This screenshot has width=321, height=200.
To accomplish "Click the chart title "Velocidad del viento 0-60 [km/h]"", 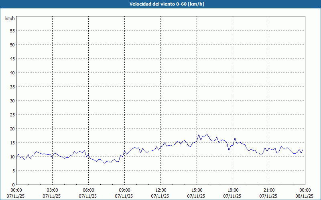I will point(160,4).
